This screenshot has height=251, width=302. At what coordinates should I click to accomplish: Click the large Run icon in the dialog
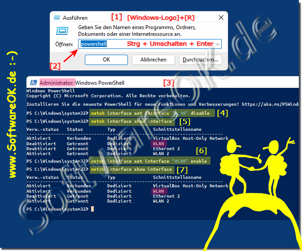pyautogui.click(x=62, y=31)
